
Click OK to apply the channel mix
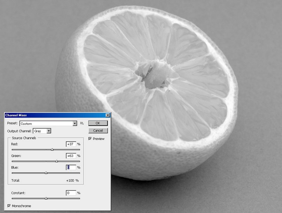coord(98,123)
